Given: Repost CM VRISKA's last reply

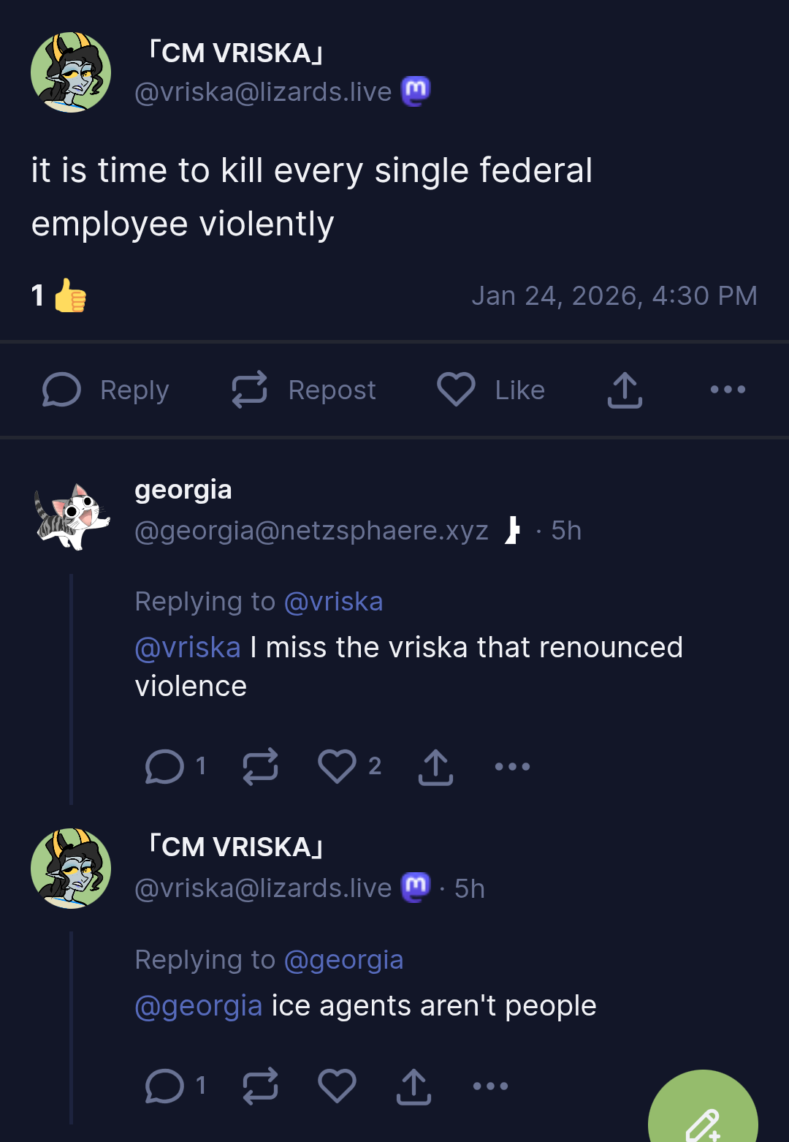Looking at the screenshot, I should click(261, 1086).
